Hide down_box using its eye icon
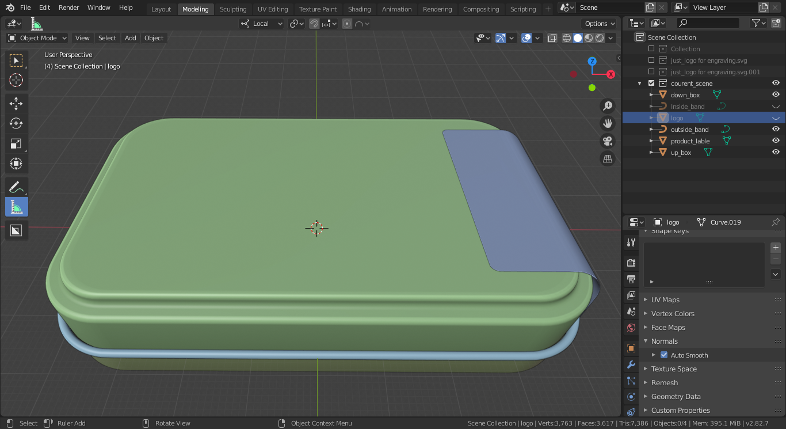 pos(776,95)
